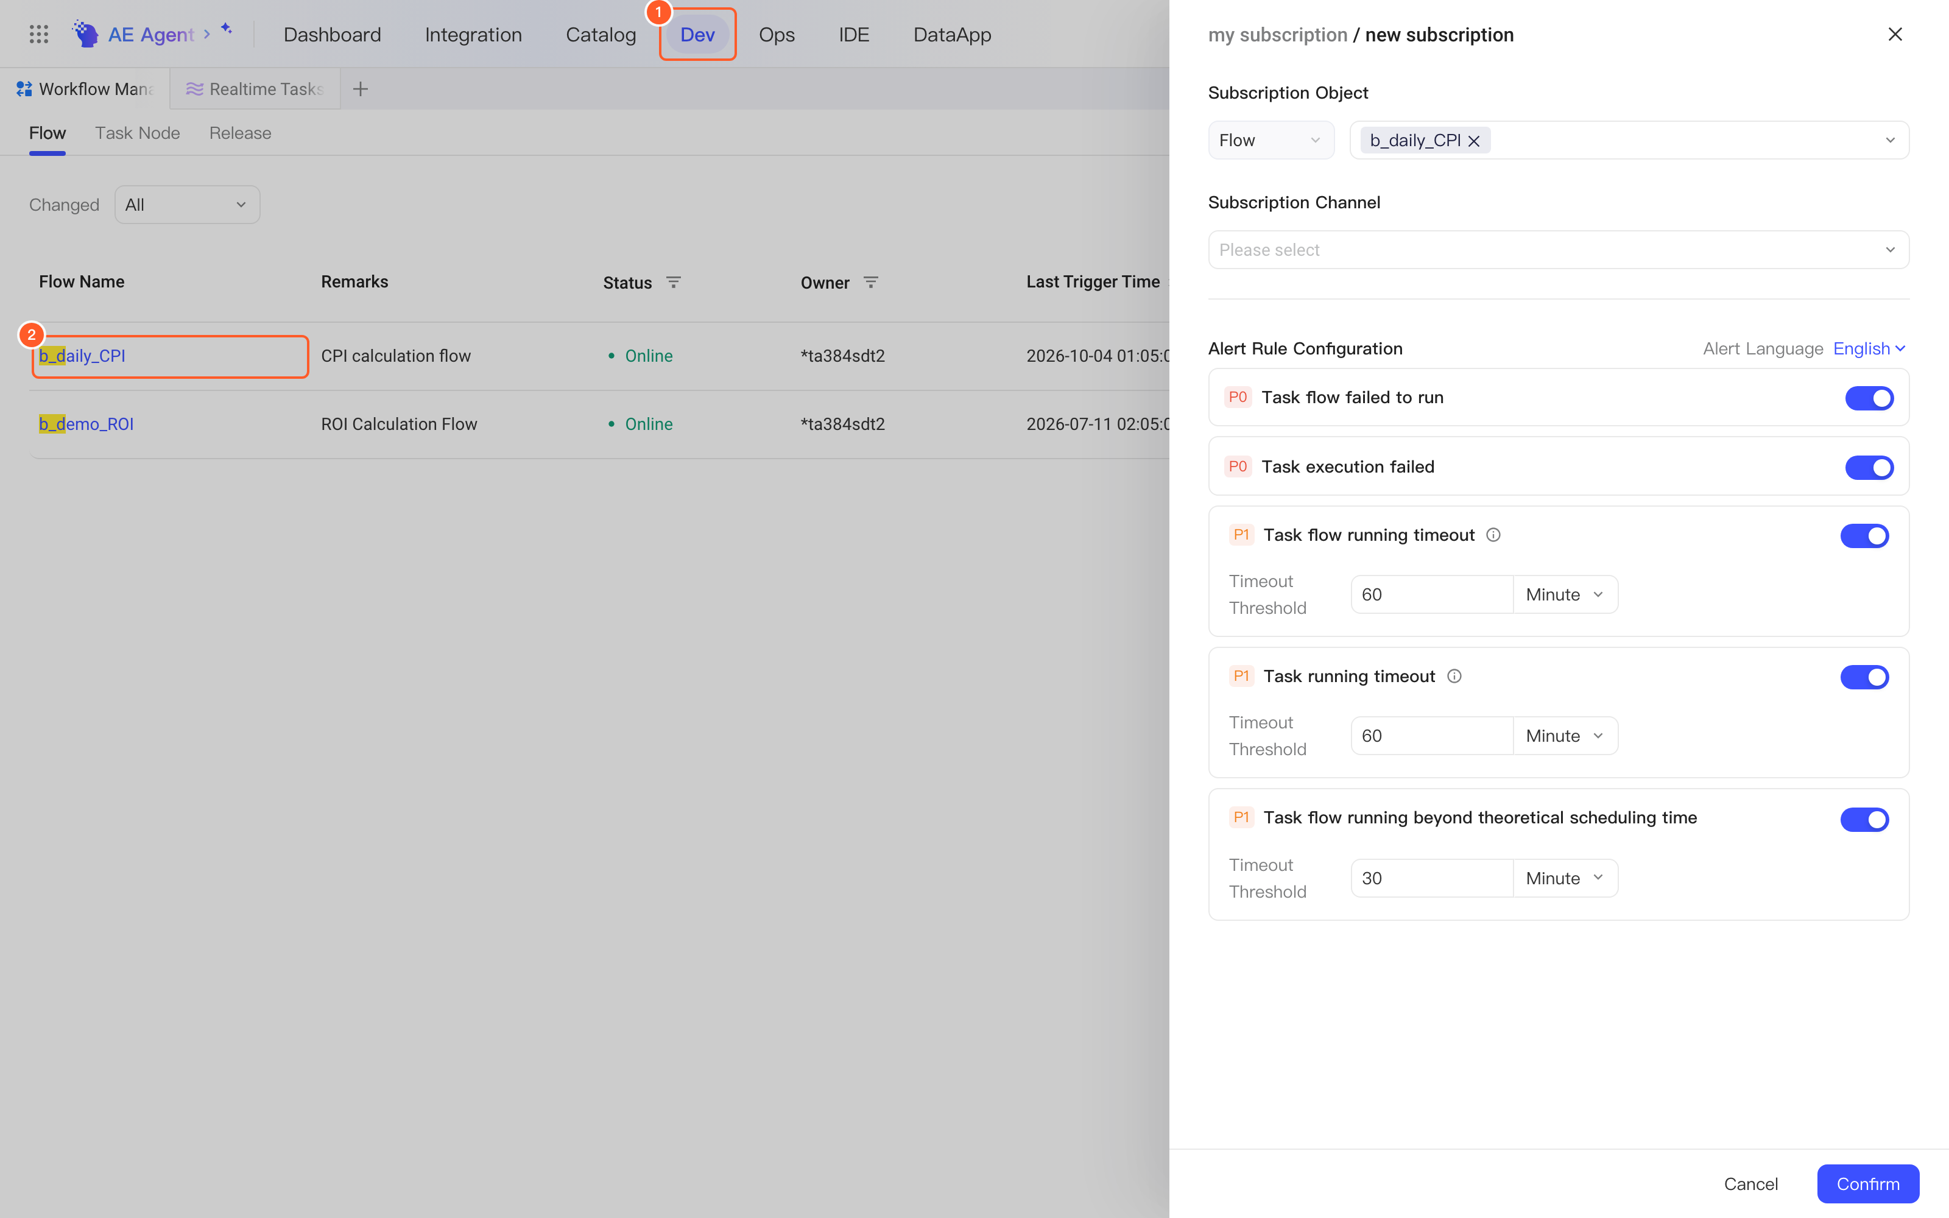
Task: Open the subscription object type Flow dropdown
Action: pyautogui.click(x=1271, y=140)
